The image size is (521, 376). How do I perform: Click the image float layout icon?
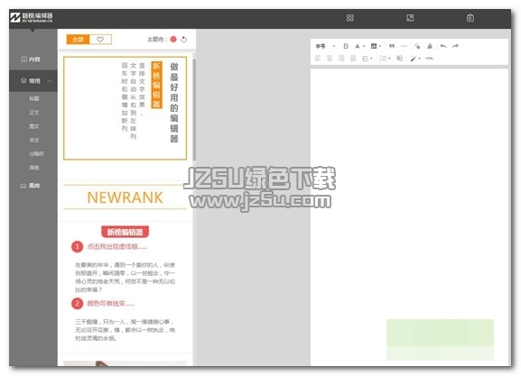coord(399,59)
